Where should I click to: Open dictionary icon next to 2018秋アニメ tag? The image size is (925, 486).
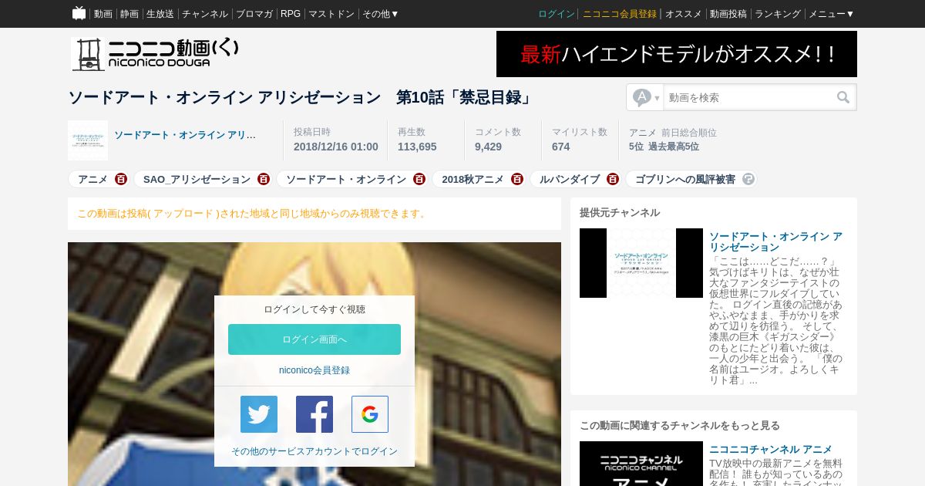[517, 179]
